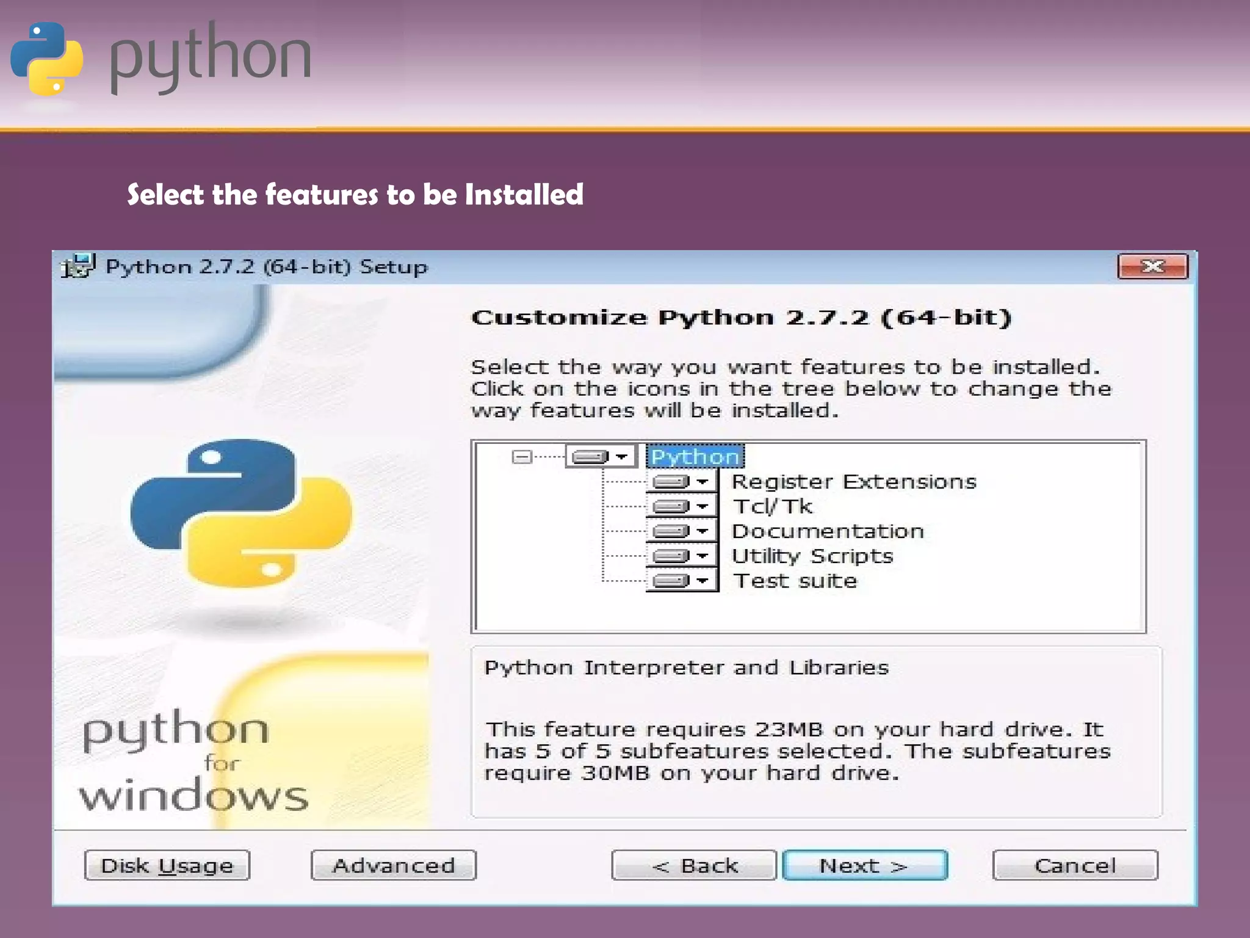This screenshot has height=938, width=1250.
Task: Collapse the Python tree root node
Action: 522,457
